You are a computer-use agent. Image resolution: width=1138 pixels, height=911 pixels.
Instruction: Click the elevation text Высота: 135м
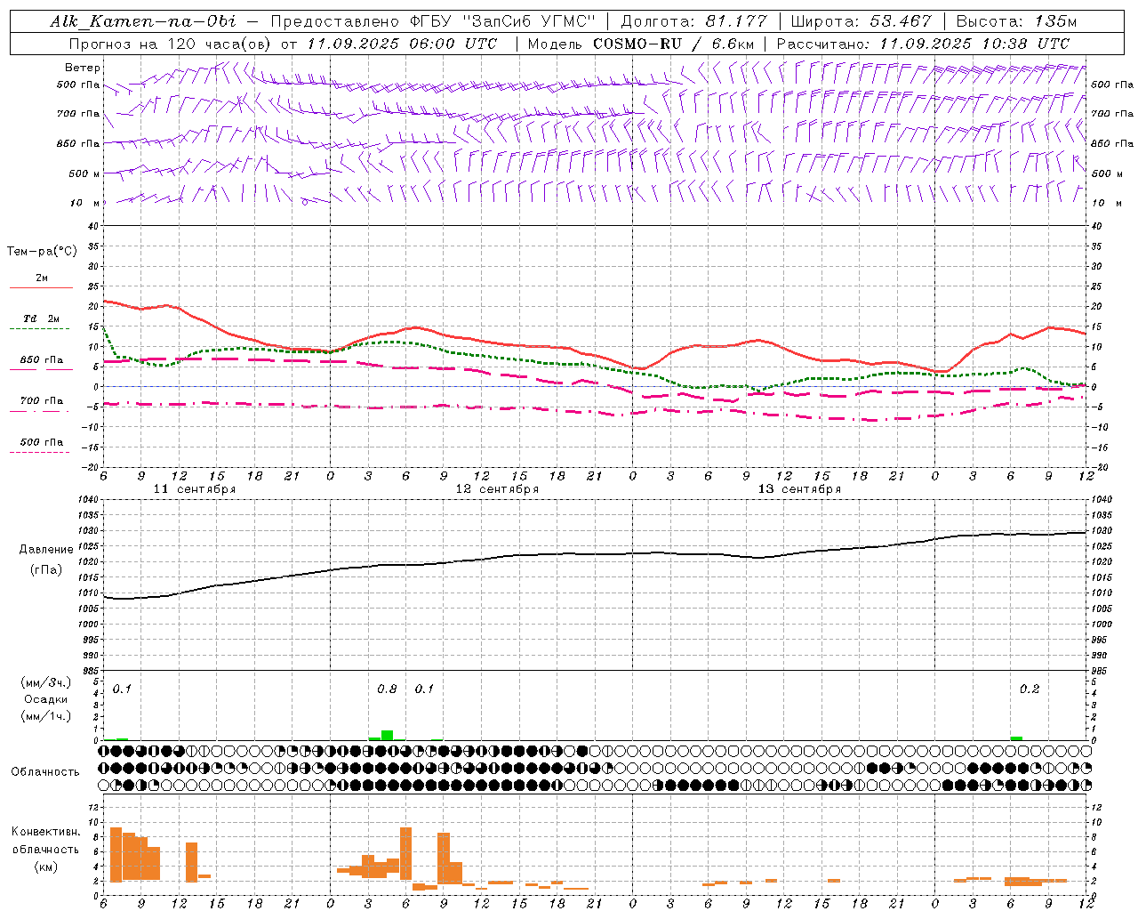tap(1014, 21)
